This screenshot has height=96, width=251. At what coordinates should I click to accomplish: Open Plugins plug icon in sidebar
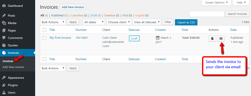(x=4, y=85)
